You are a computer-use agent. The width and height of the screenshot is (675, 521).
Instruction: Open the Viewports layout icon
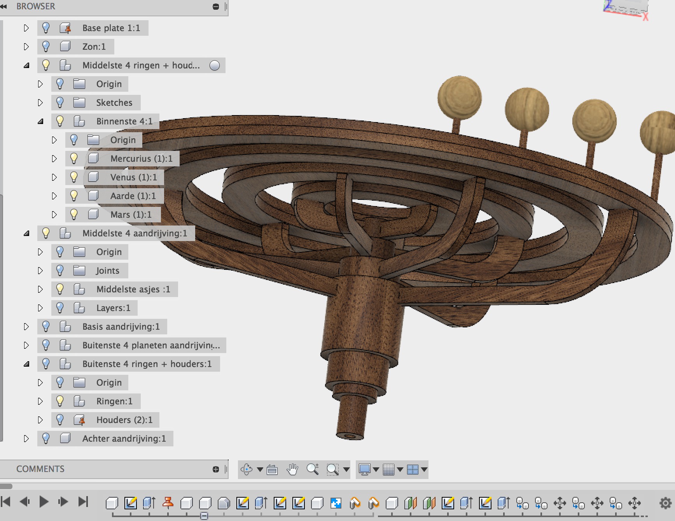[x=413, y=469]
